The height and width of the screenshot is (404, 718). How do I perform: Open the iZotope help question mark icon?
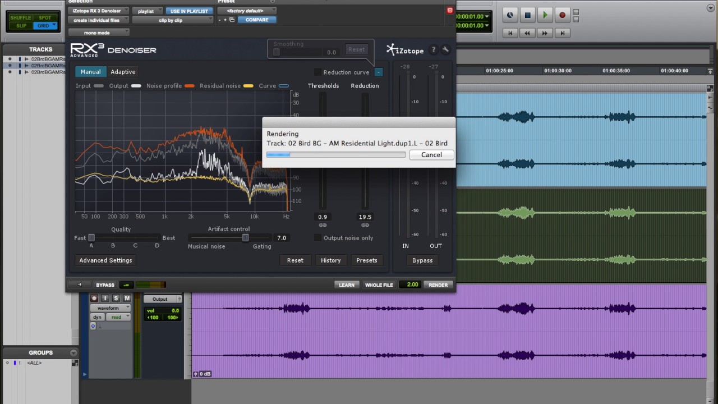pos(433,50)
